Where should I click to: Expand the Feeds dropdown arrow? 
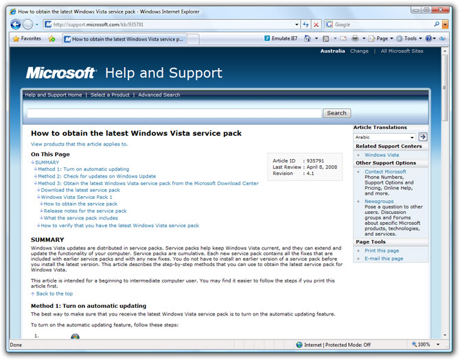(x=335, y=38)
